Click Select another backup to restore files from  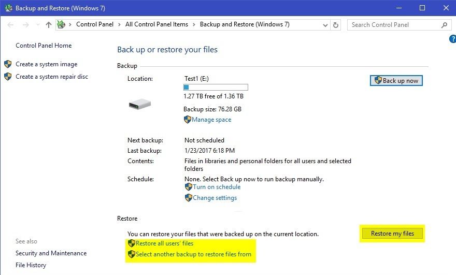pos(193,254)
